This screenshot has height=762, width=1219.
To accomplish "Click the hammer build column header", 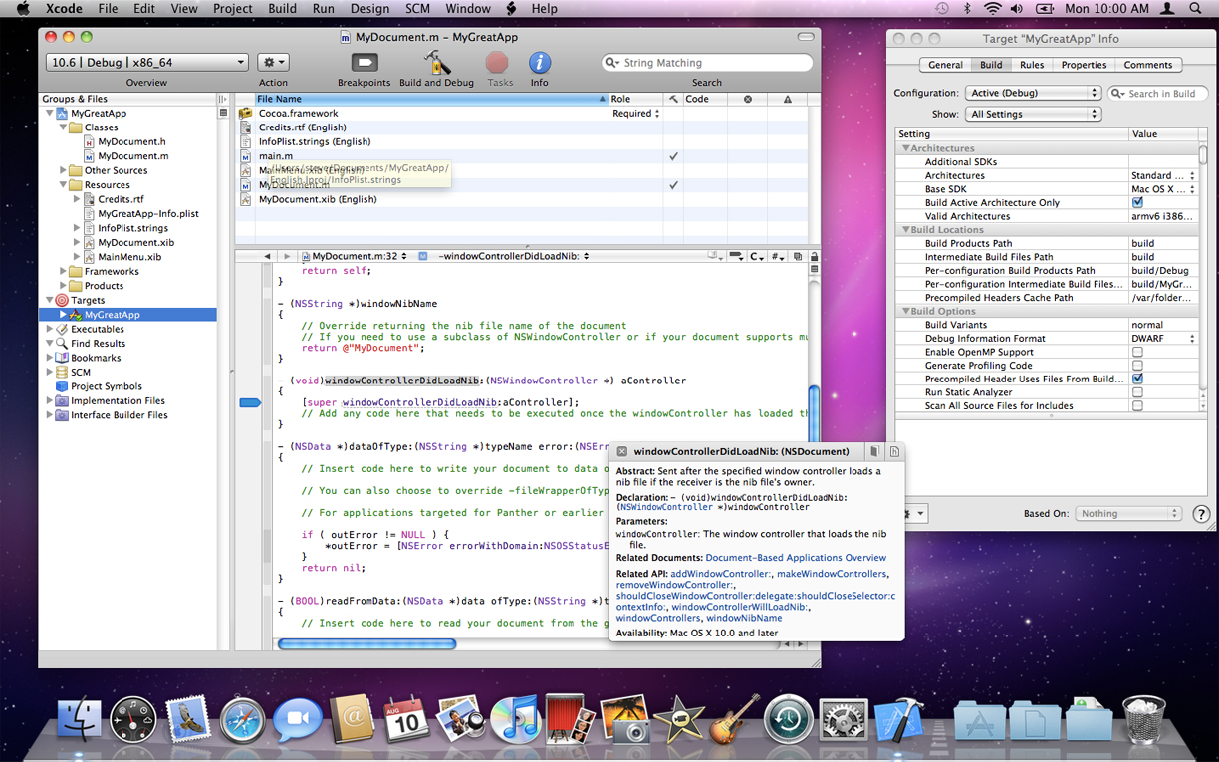I will (x=673, y=99).
